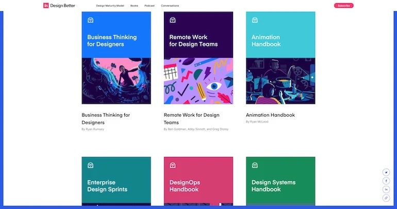Open the DesignOps Handbook cover title
Screen dimensions: 397x209
click(x=185, y=186)
